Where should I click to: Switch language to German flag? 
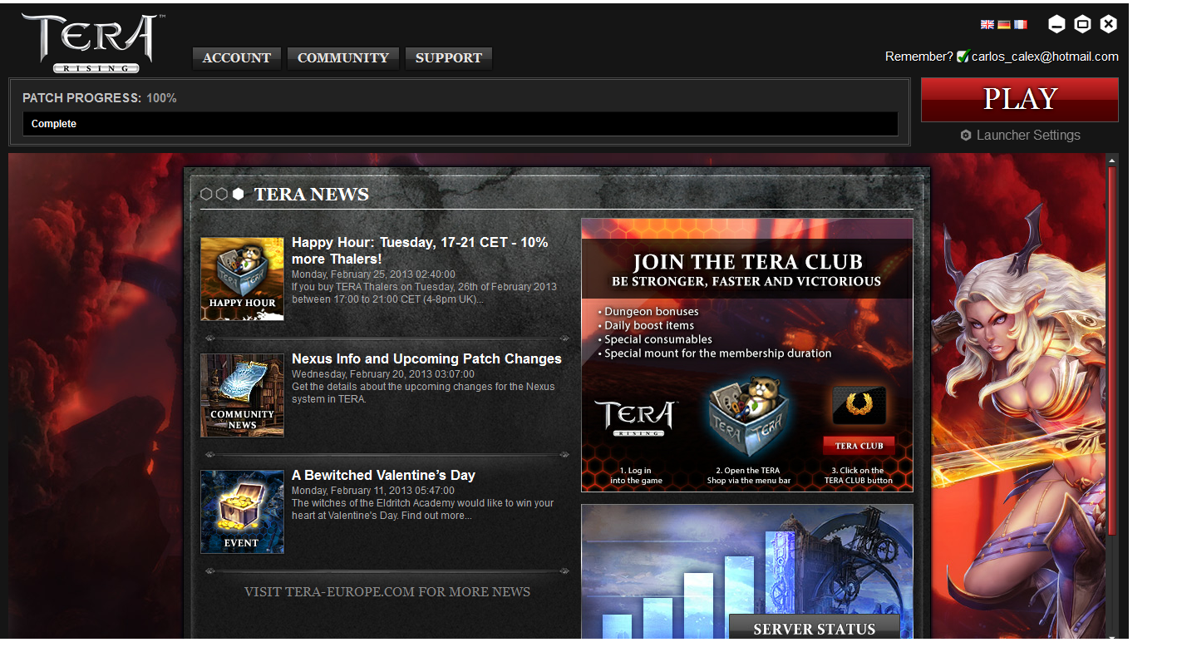(x=1004, y=25)
